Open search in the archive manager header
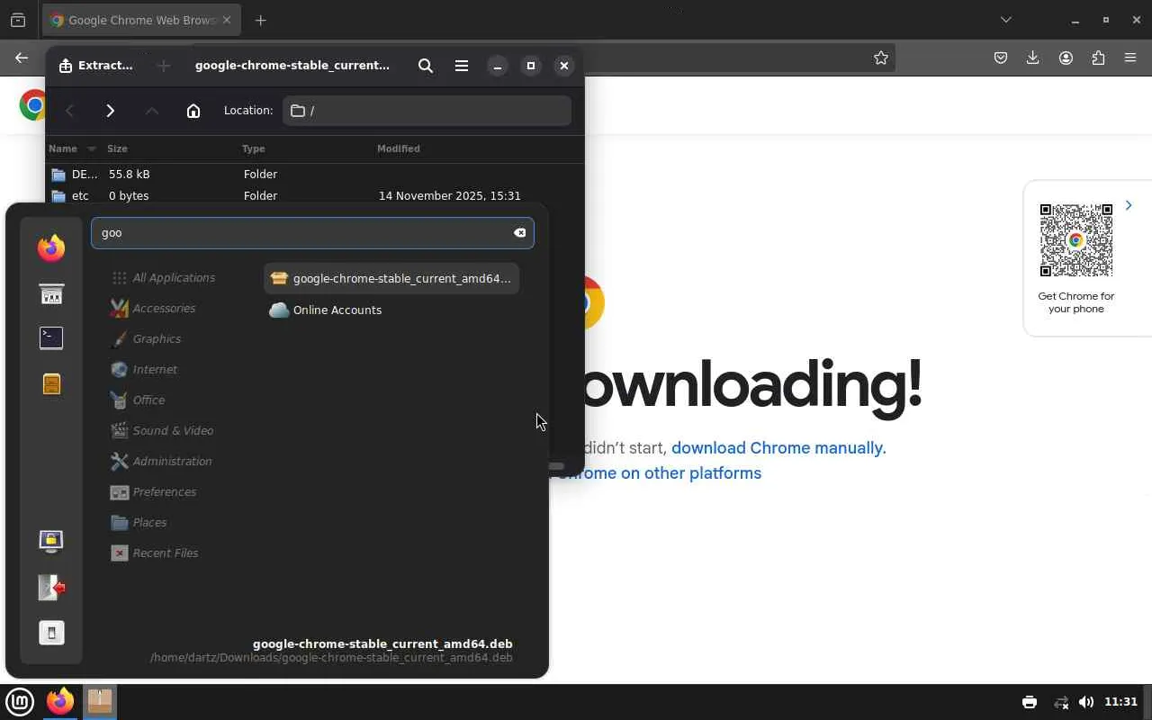 tap(426, 66)
